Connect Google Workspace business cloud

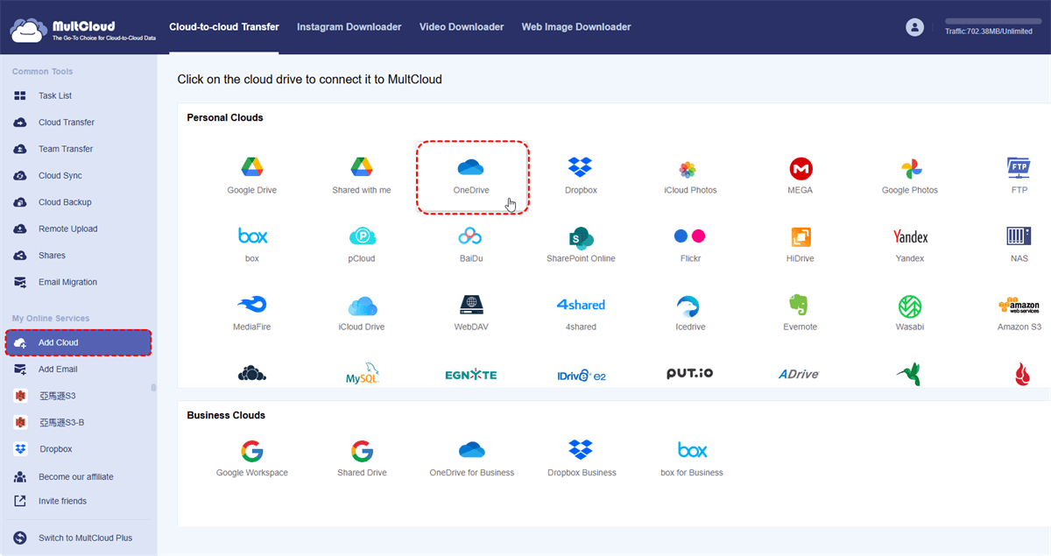click(x=252, y=458)
